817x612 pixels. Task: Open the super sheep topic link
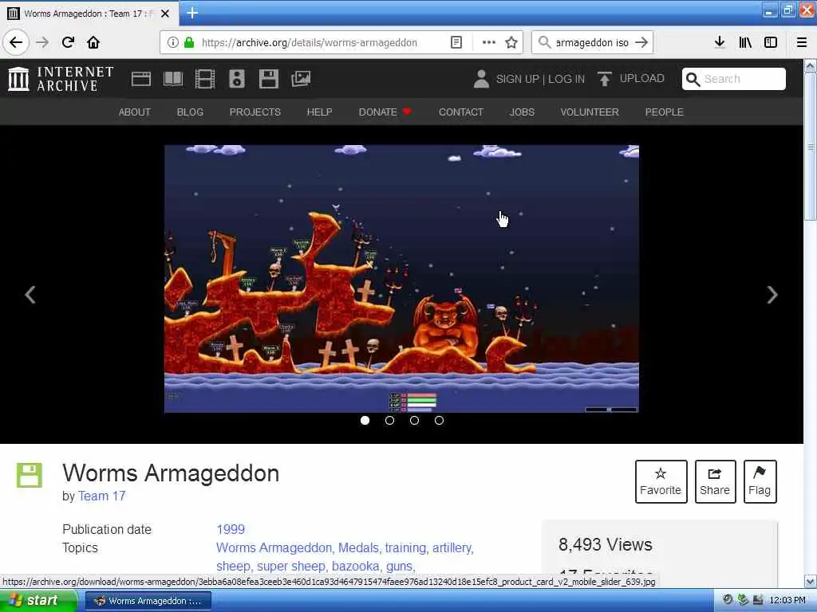(292, 567)
